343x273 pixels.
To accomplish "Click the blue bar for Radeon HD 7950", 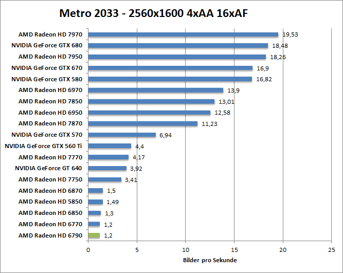I will (177, 57).
